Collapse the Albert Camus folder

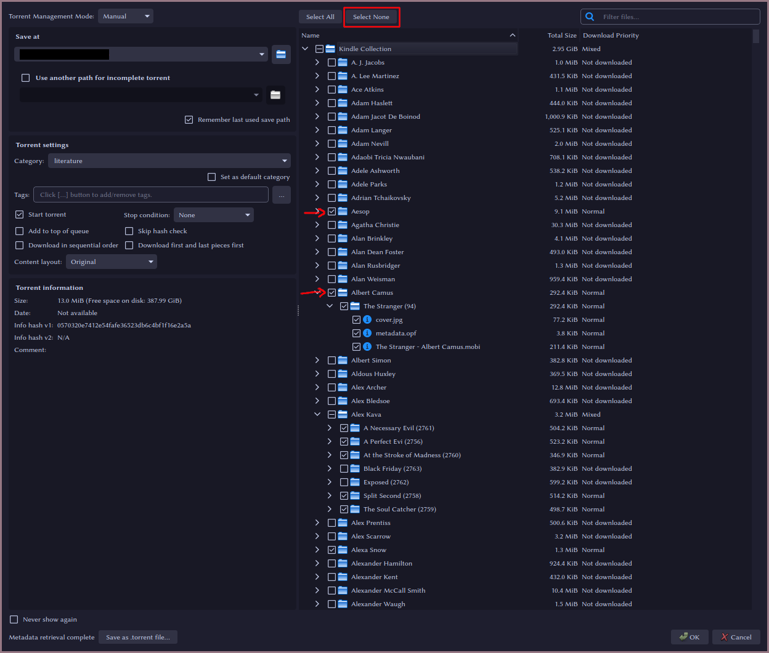point(317,292)
